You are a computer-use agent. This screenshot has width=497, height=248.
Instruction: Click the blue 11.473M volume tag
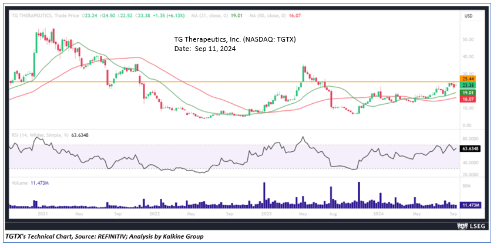coord(470,205)
